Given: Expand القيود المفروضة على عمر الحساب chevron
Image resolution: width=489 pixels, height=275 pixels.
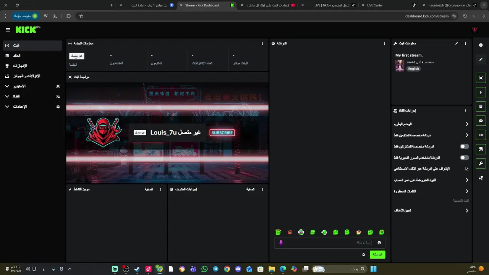Looking at the screenshot, I should pyautogui.click(x=467, y=180).
